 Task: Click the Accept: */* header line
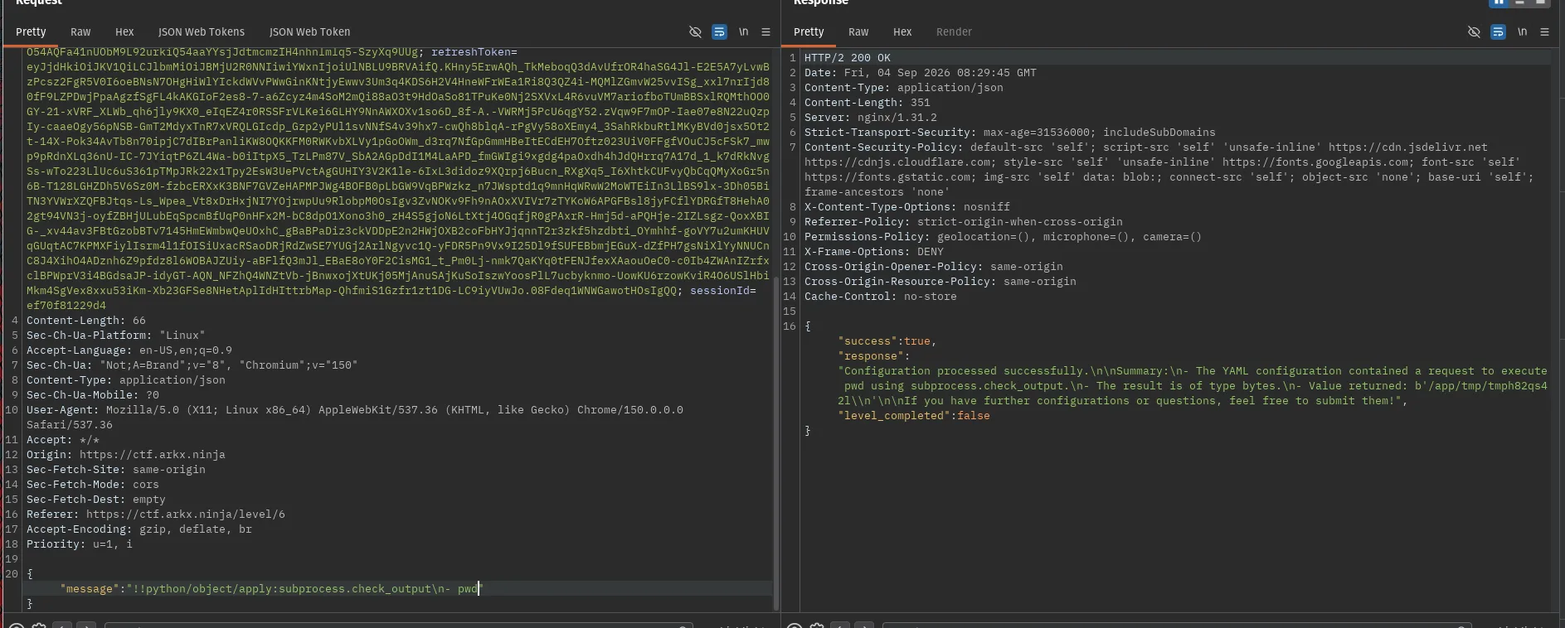click(x=63, y=439)
